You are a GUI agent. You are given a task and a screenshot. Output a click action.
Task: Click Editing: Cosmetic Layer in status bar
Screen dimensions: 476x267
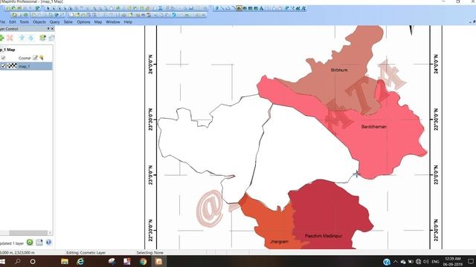tap(86, 252)
